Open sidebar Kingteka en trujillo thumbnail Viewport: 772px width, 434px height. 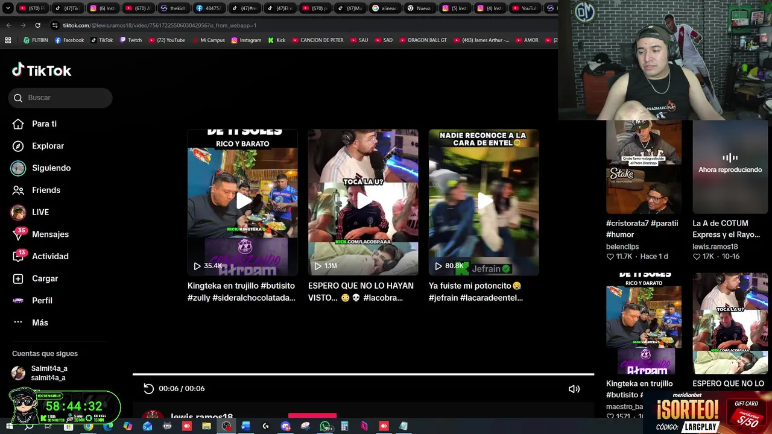644,323
